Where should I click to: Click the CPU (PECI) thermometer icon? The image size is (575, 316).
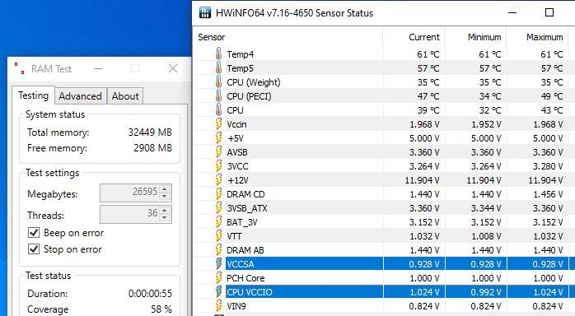[218, 96]
